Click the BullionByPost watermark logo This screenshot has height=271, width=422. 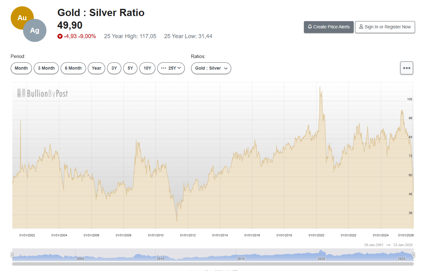(43, 93)
